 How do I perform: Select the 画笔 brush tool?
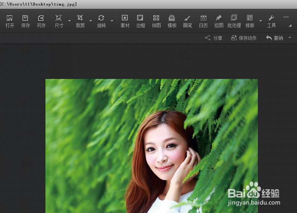(187, 21)
